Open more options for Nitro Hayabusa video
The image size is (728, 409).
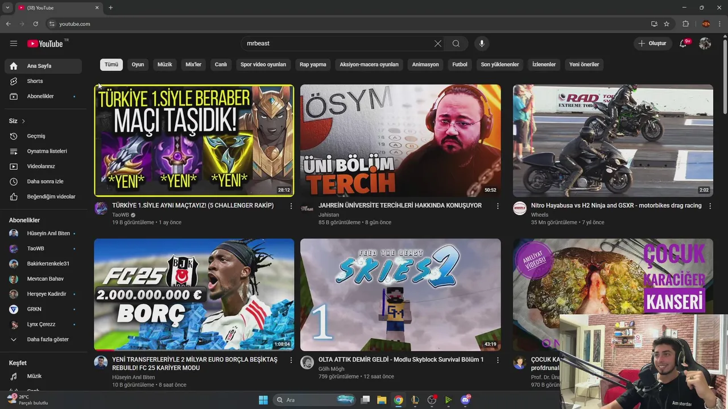710,206
